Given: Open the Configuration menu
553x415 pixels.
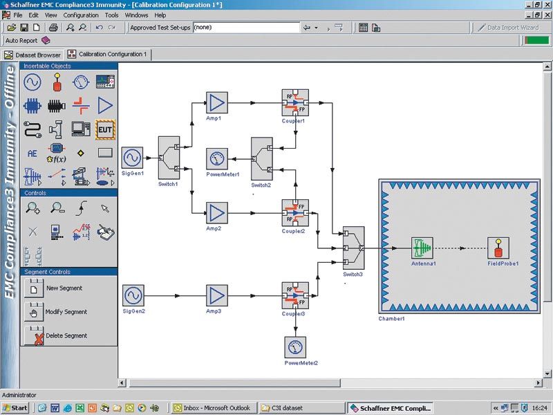Looking at the screenshot, I should click(x=81, y=15).
